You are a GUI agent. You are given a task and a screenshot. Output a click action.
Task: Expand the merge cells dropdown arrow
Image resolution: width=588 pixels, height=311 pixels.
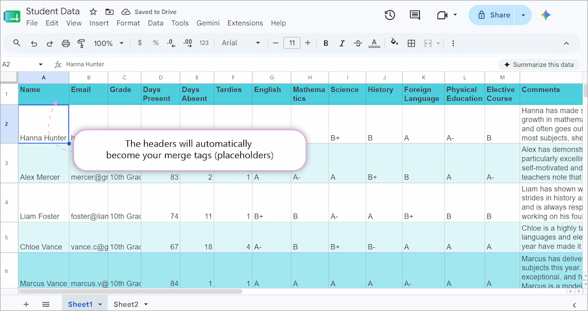(x=438, y=43)
